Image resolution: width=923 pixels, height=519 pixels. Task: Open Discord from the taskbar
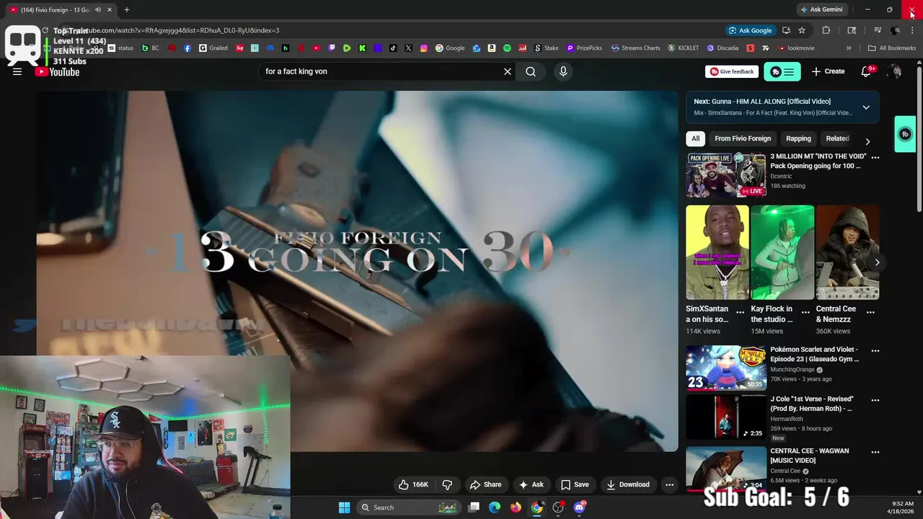pyautogui.click(x=579, y=507)
